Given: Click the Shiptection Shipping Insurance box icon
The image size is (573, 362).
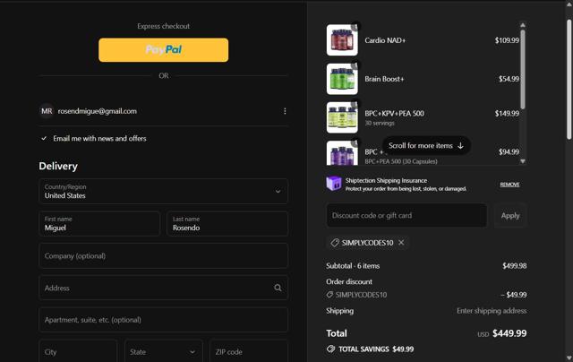Looking at the screenshot, I should [x=334, y=184].
